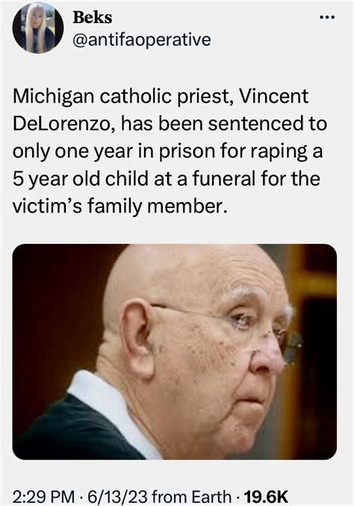Open the three-dot more options menu
Image resolution: width=354 pixels, height=506 pixels.
pyautogui.click(x=327, y=17)
